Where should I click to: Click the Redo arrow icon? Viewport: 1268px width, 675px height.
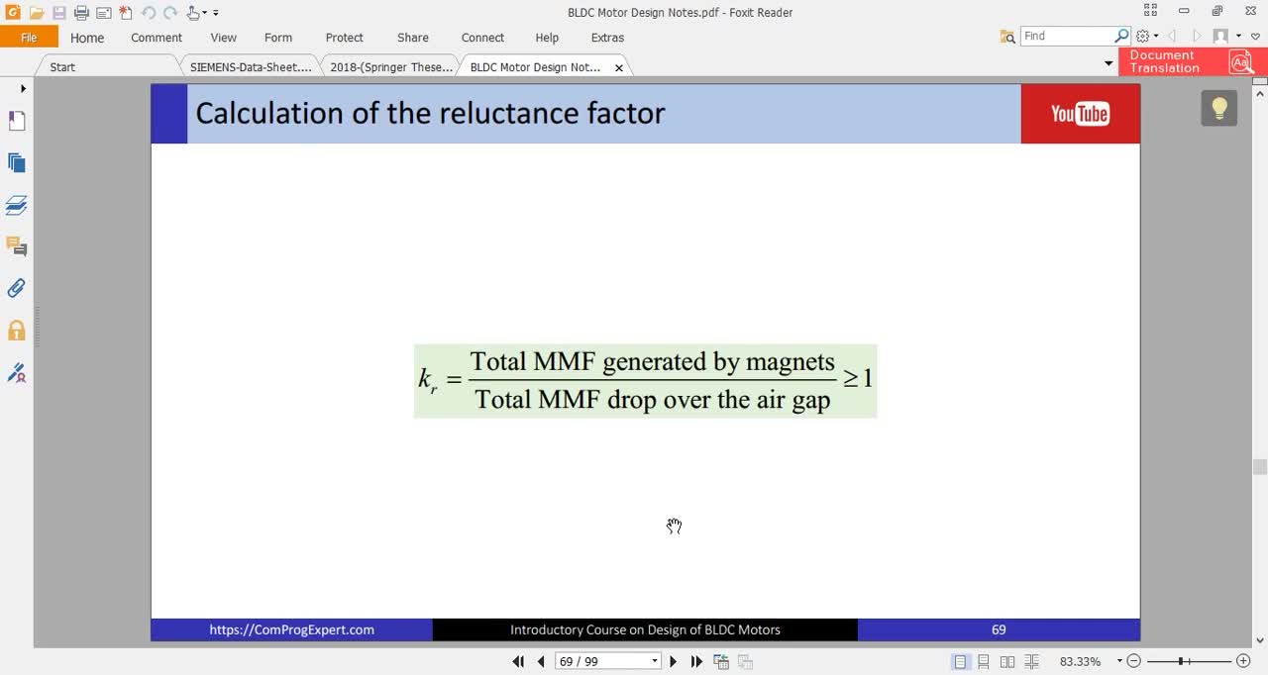[x=170, y=13]
